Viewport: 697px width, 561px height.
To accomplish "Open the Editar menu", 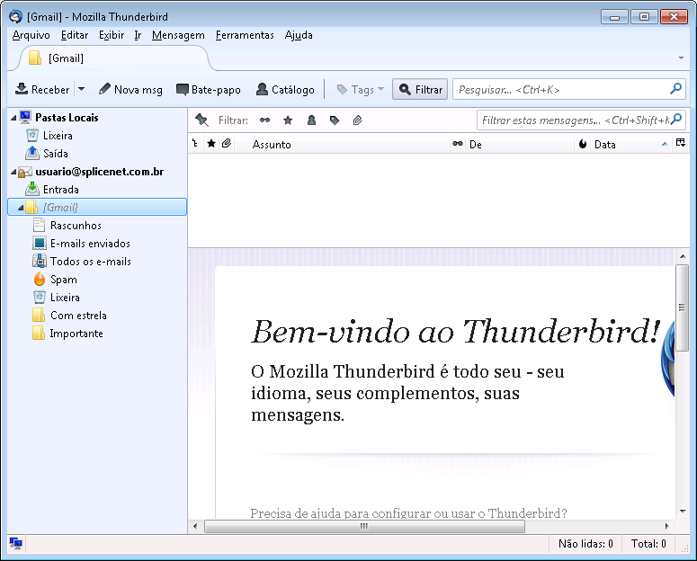I will [75, 35].
